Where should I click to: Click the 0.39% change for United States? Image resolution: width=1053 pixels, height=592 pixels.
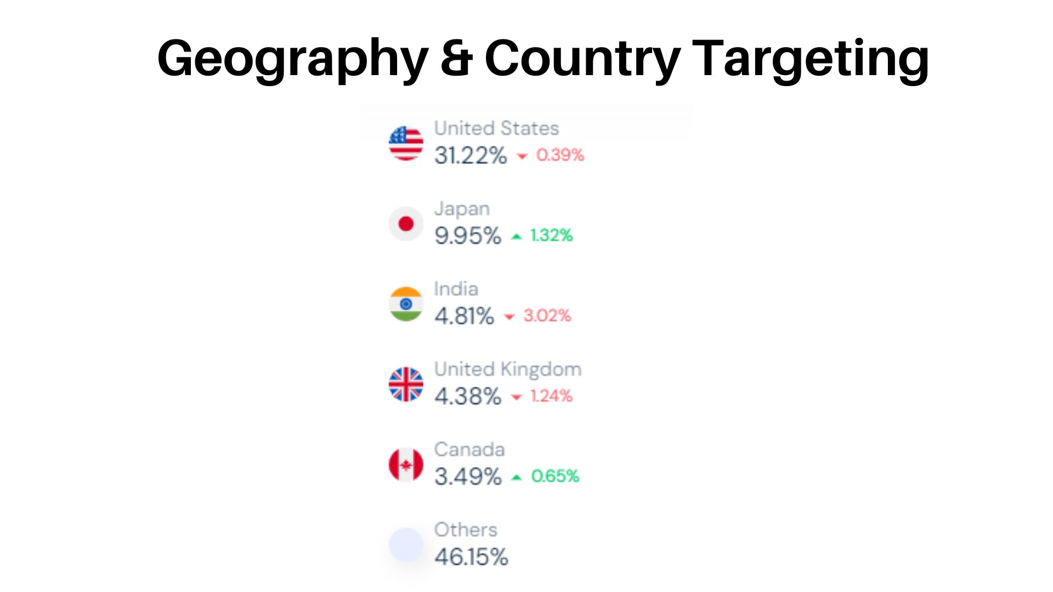point(560,155)
